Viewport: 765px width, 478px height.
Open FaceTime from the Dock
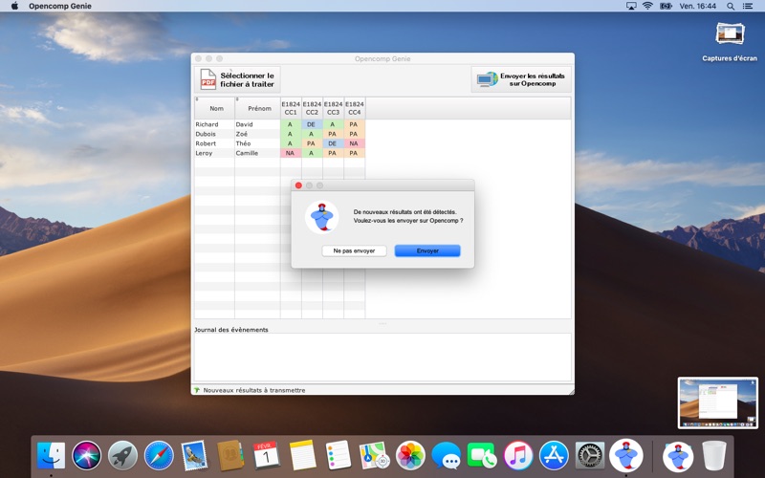pyautogui.click(x=482, y=456)
